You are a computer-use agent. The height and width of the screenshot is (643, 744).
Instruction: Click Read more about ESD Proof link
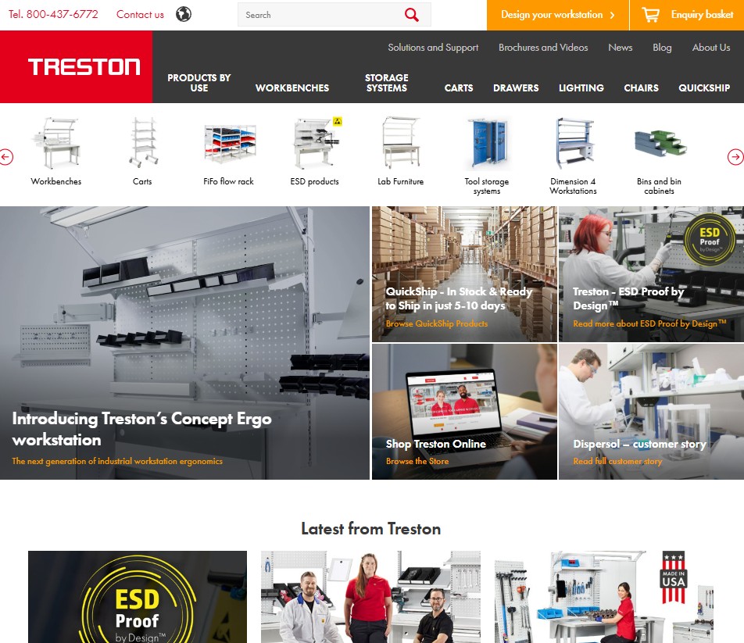click(x=649, y=323)
